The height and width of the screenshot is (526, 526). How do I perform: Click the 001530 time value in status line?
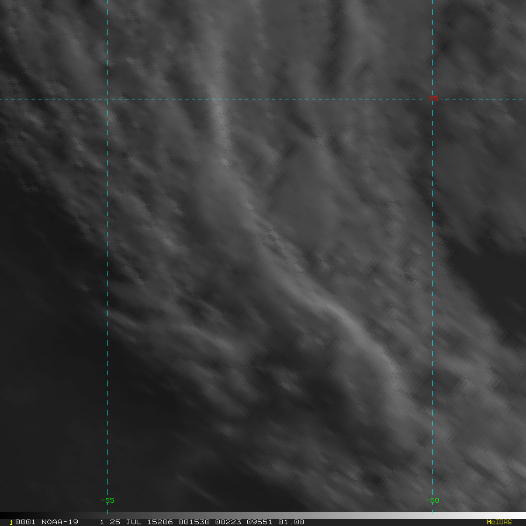[194, 522]
